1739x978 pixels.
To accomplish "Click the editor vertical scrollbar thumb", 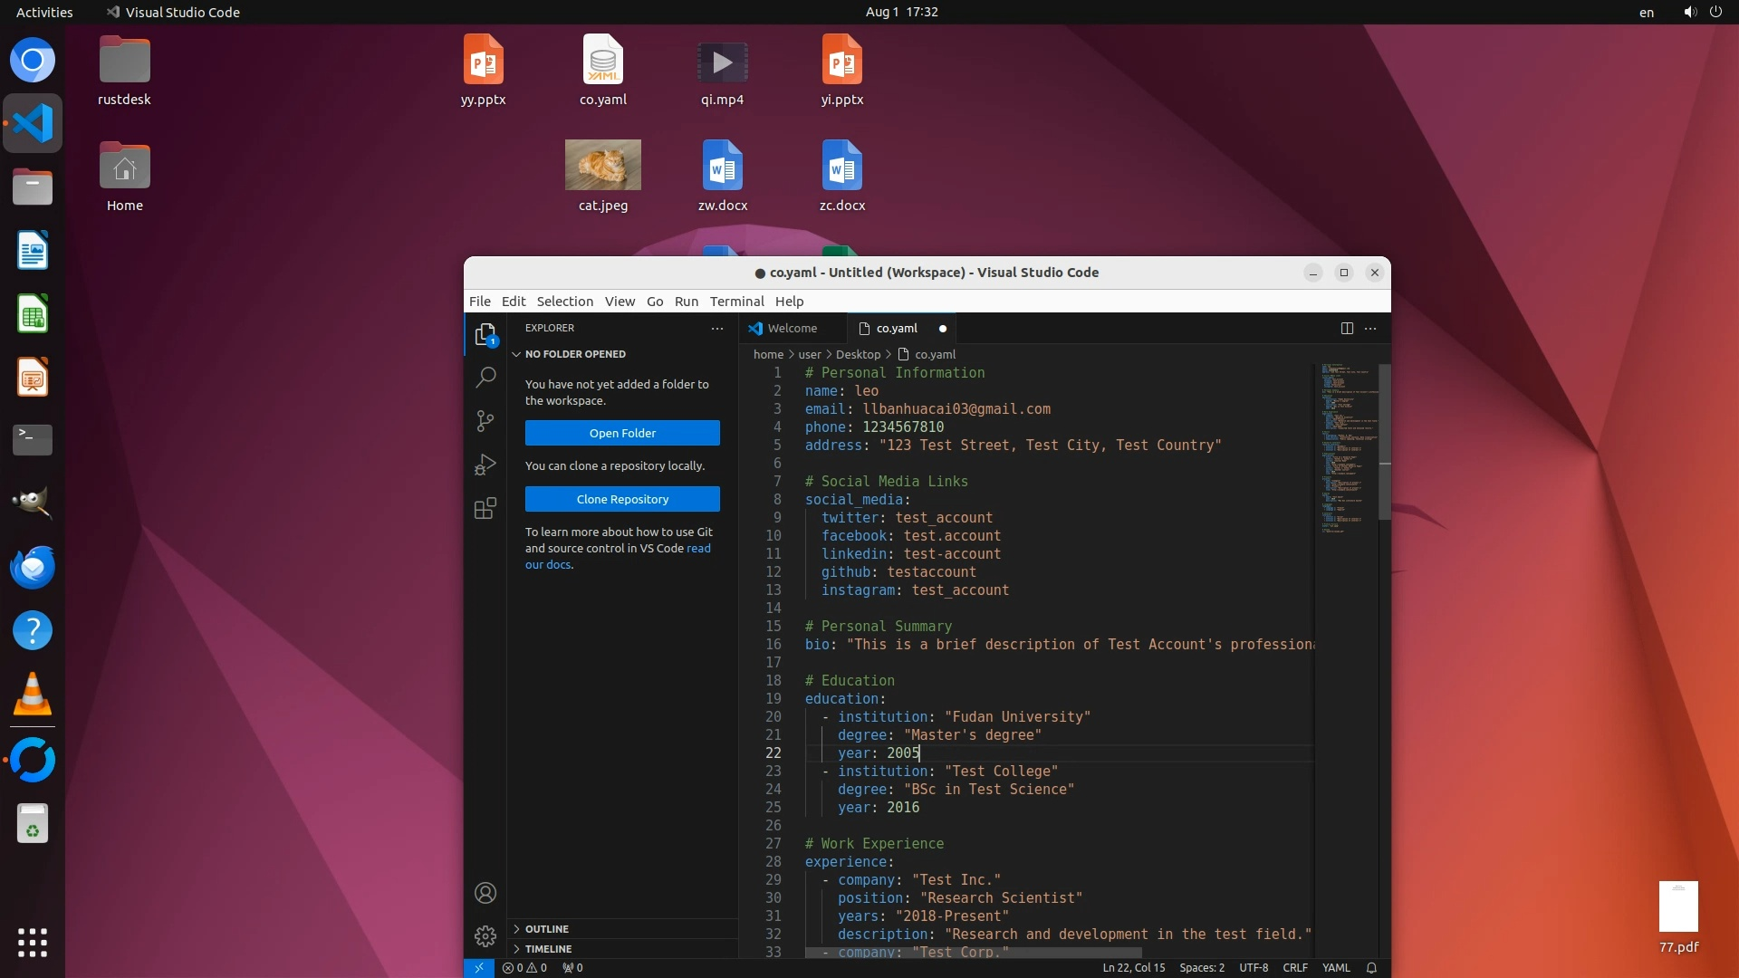I will [1384, 442].
